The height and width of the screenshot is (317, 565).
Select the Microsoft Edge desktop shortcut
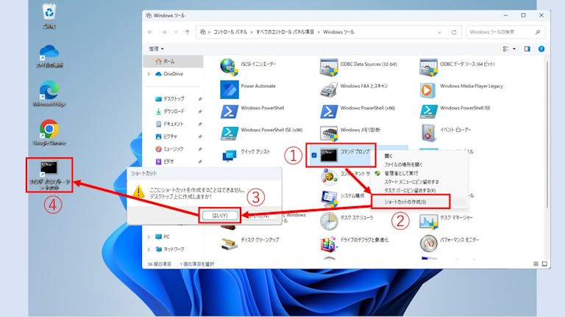(x=49, y=94)
